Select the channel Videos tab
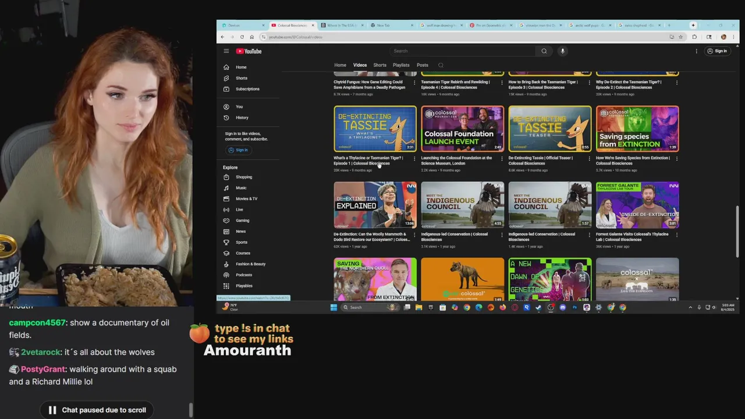This screenshot has height=419, width=745. (360, 65)
